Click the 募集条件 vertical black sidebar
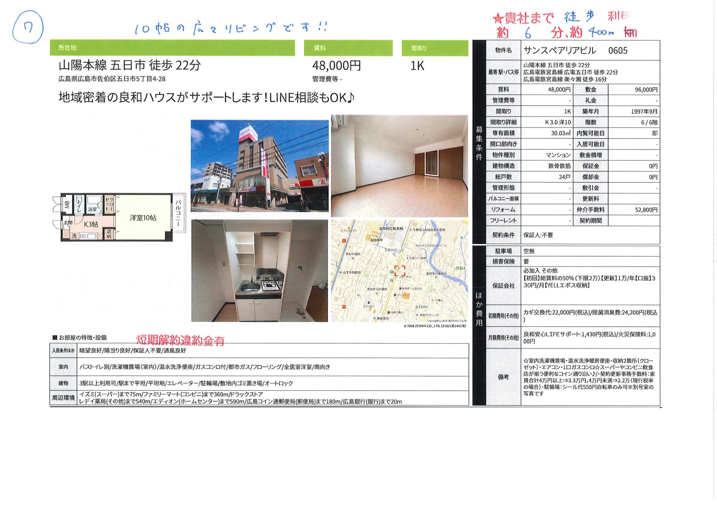The image size is (717, 507). 479,143
